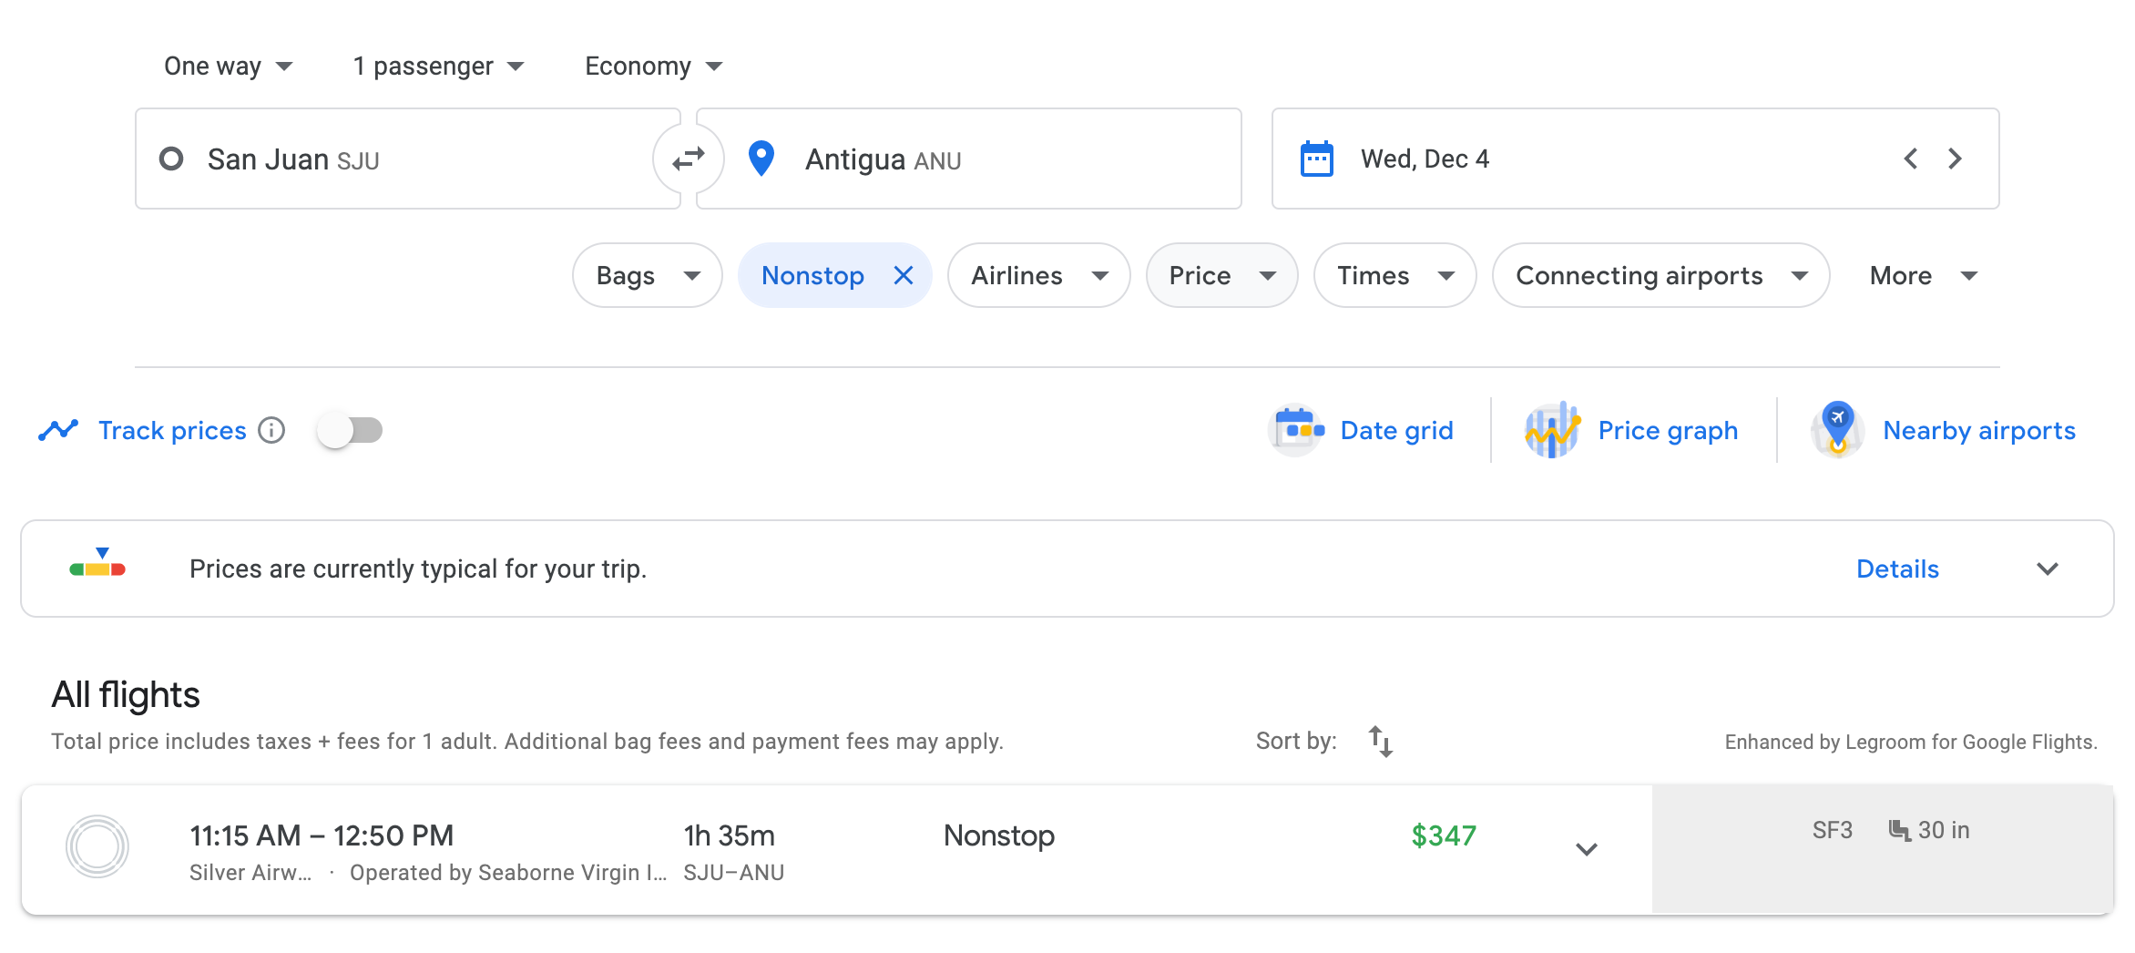Edit the San Juan SJU origin field

pos(401,159)
